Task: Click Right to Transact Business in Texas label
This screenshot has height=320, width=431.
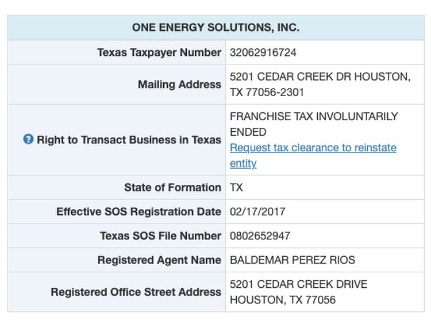Action: [x=129, y=140]
